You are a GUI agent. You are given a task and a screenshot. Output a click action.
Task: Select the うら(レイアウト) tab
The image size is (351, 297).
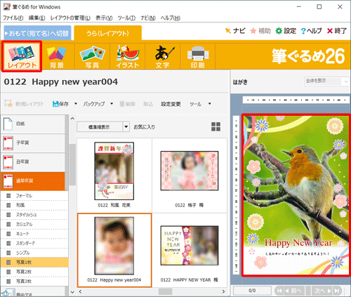107,33
